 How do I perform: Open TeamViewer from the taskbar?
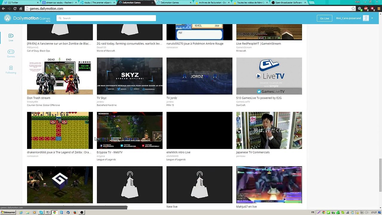pos(61,212)
